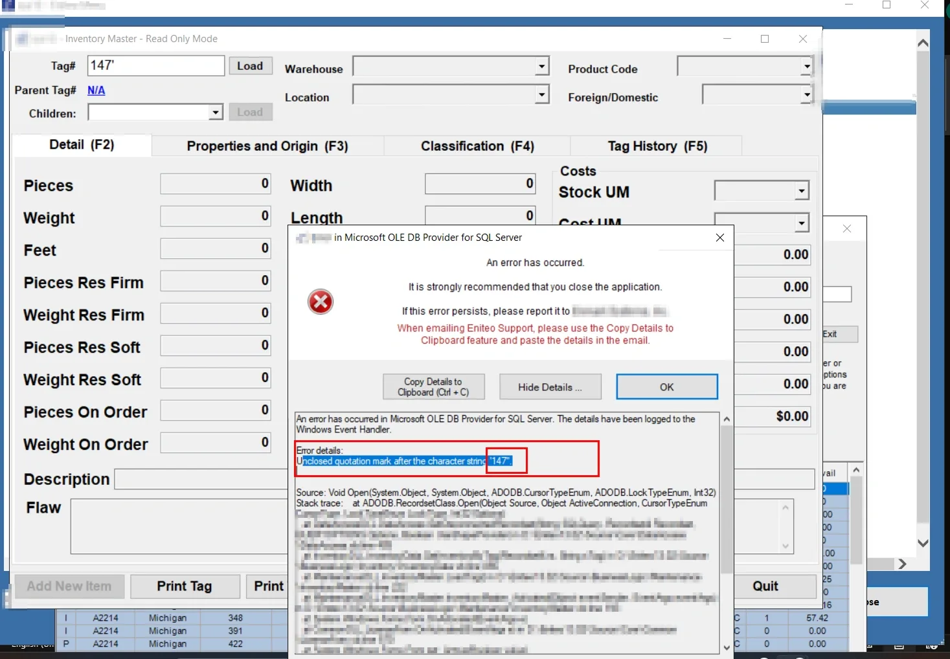The image size is (950, 659).
Task: Click the red error icon in dialog
Action: pos(320,302)
